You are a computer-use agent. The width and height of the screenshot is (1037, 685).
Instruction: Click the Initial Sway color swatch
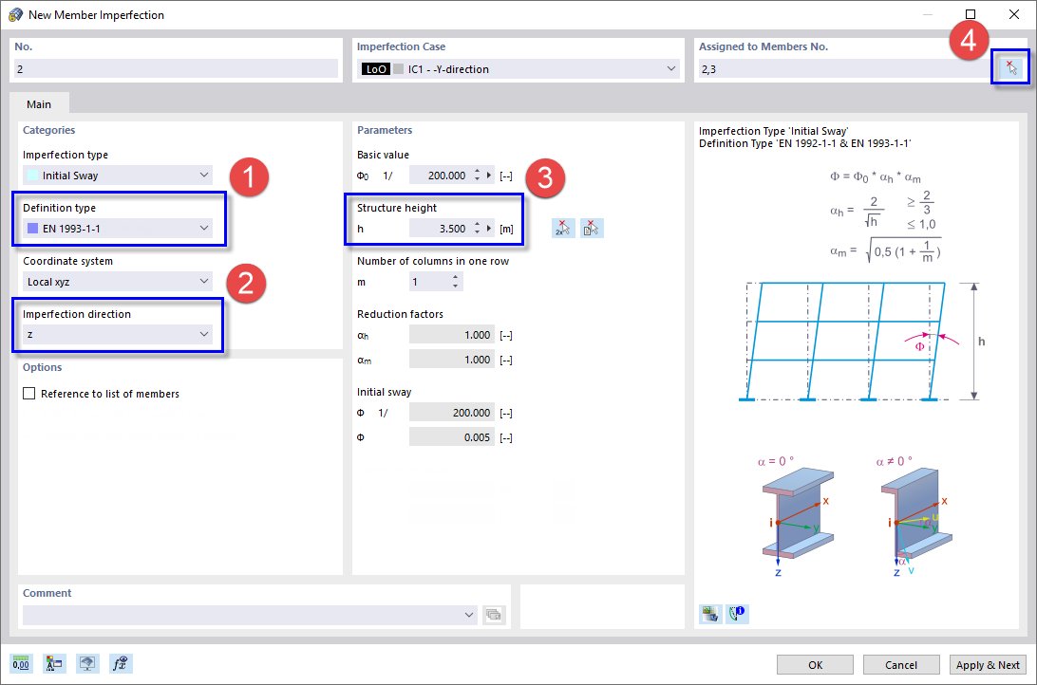pos(32,176)
